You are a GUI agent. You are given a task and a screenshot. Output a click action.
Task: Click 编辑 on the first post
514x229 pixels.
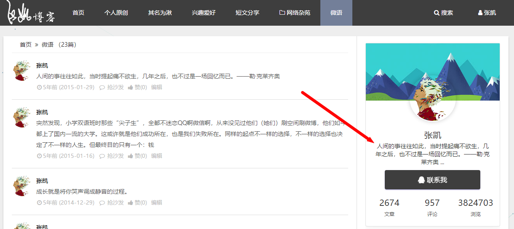coord(157,87)
